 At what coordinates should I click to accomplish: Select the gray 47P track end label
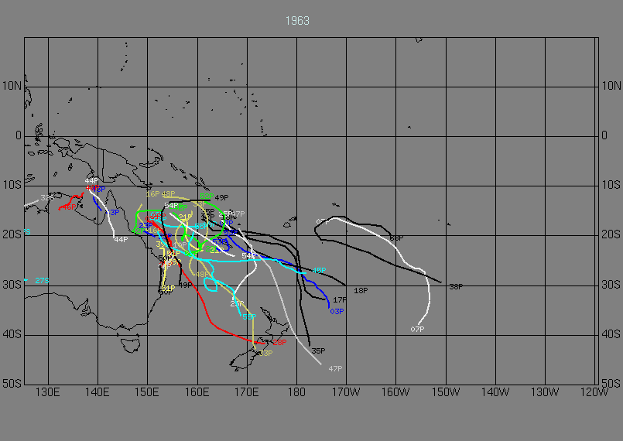[335, 368]
